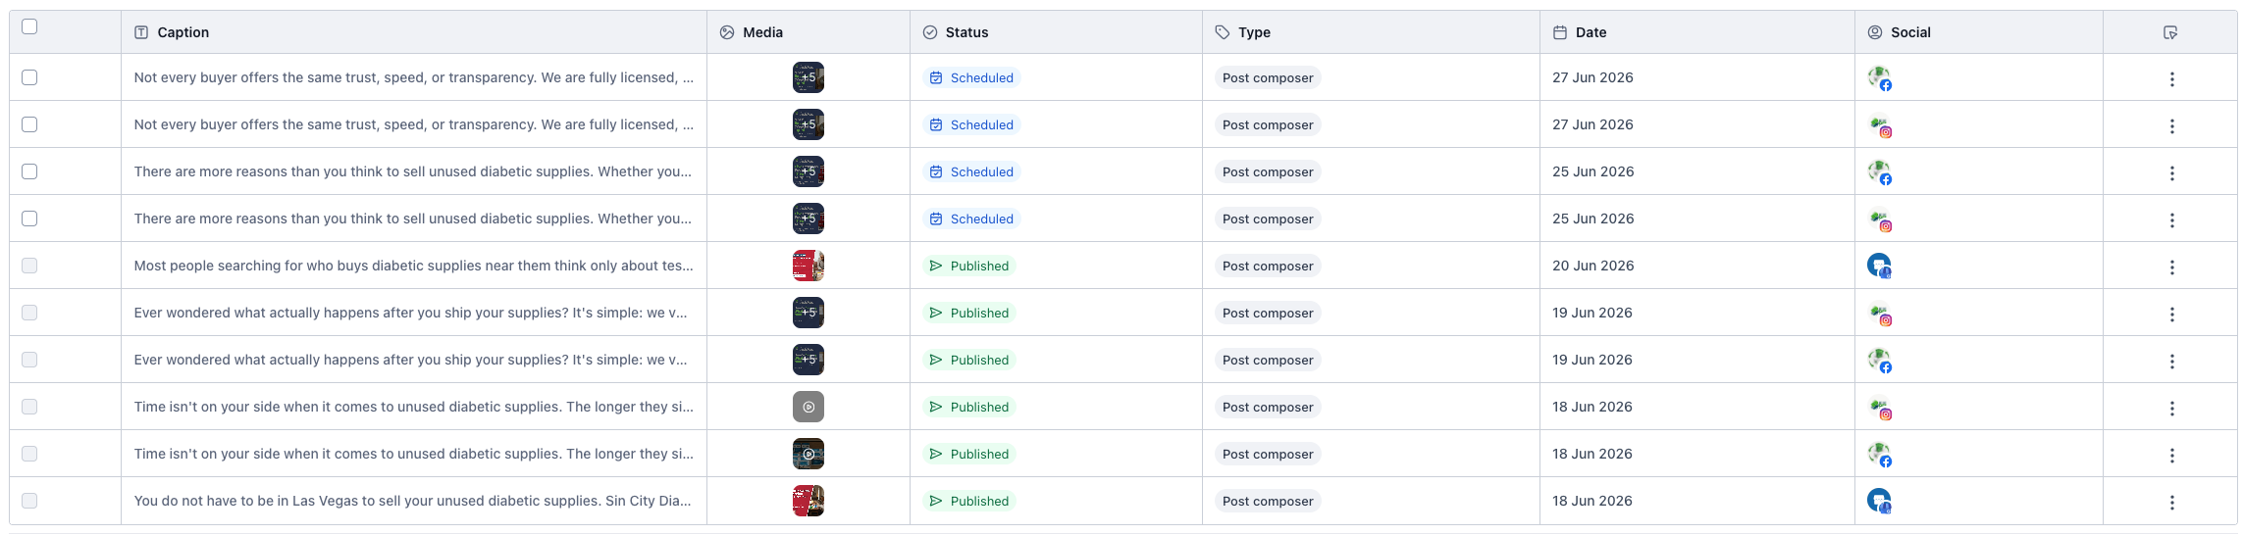Tick checkbox for Instagram 'Not every buyer' post
2243x535 pixels.
[29, 124]
